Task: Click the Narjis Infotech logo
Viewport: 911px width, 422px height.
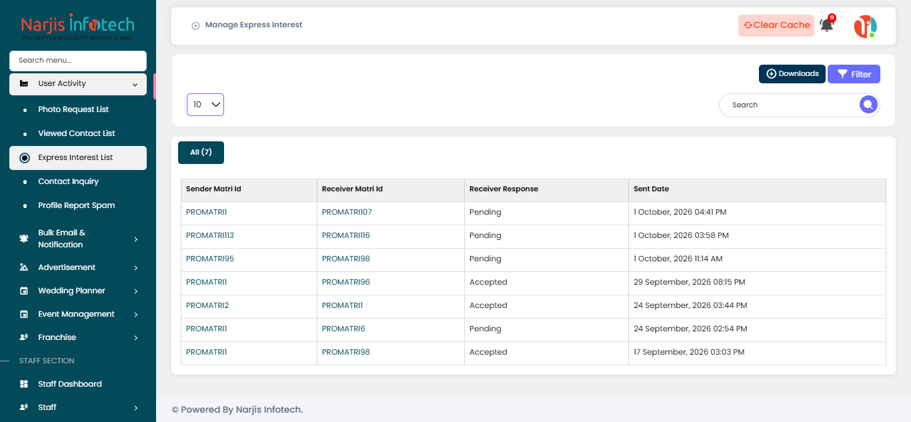Action: [x=77, y=27]
